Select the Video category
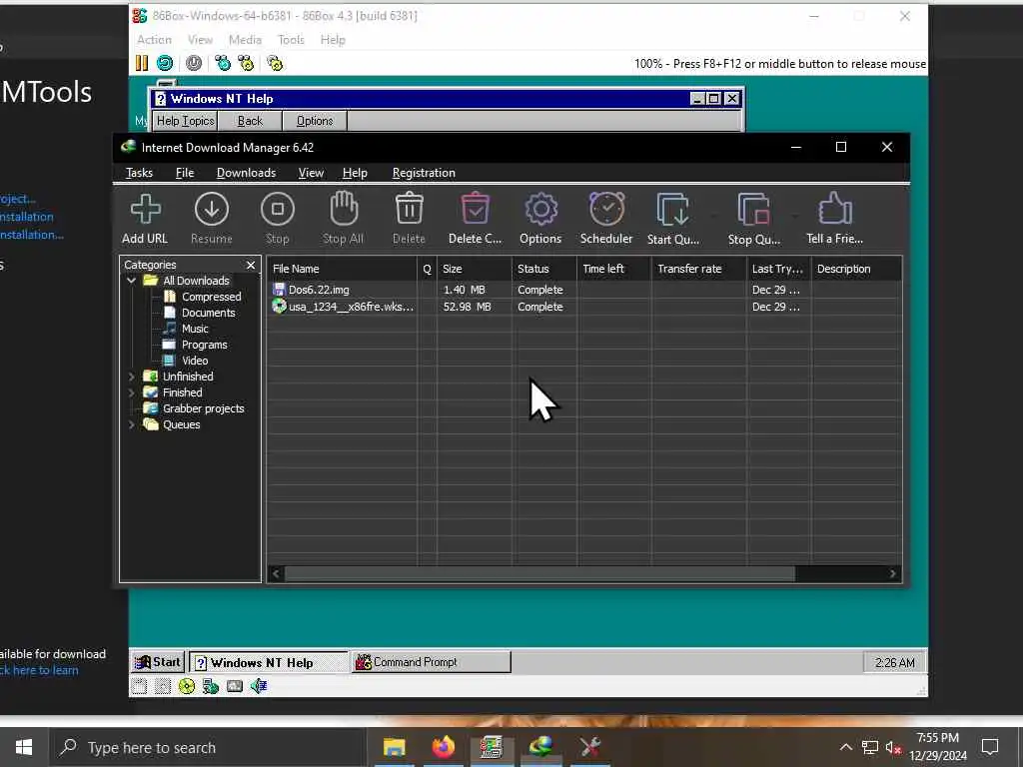This screenshot has width=1023, height=767. click(x=195, y=361)
